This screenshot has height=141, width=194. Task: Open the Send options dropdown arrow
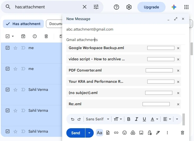(x=89, y=133)
